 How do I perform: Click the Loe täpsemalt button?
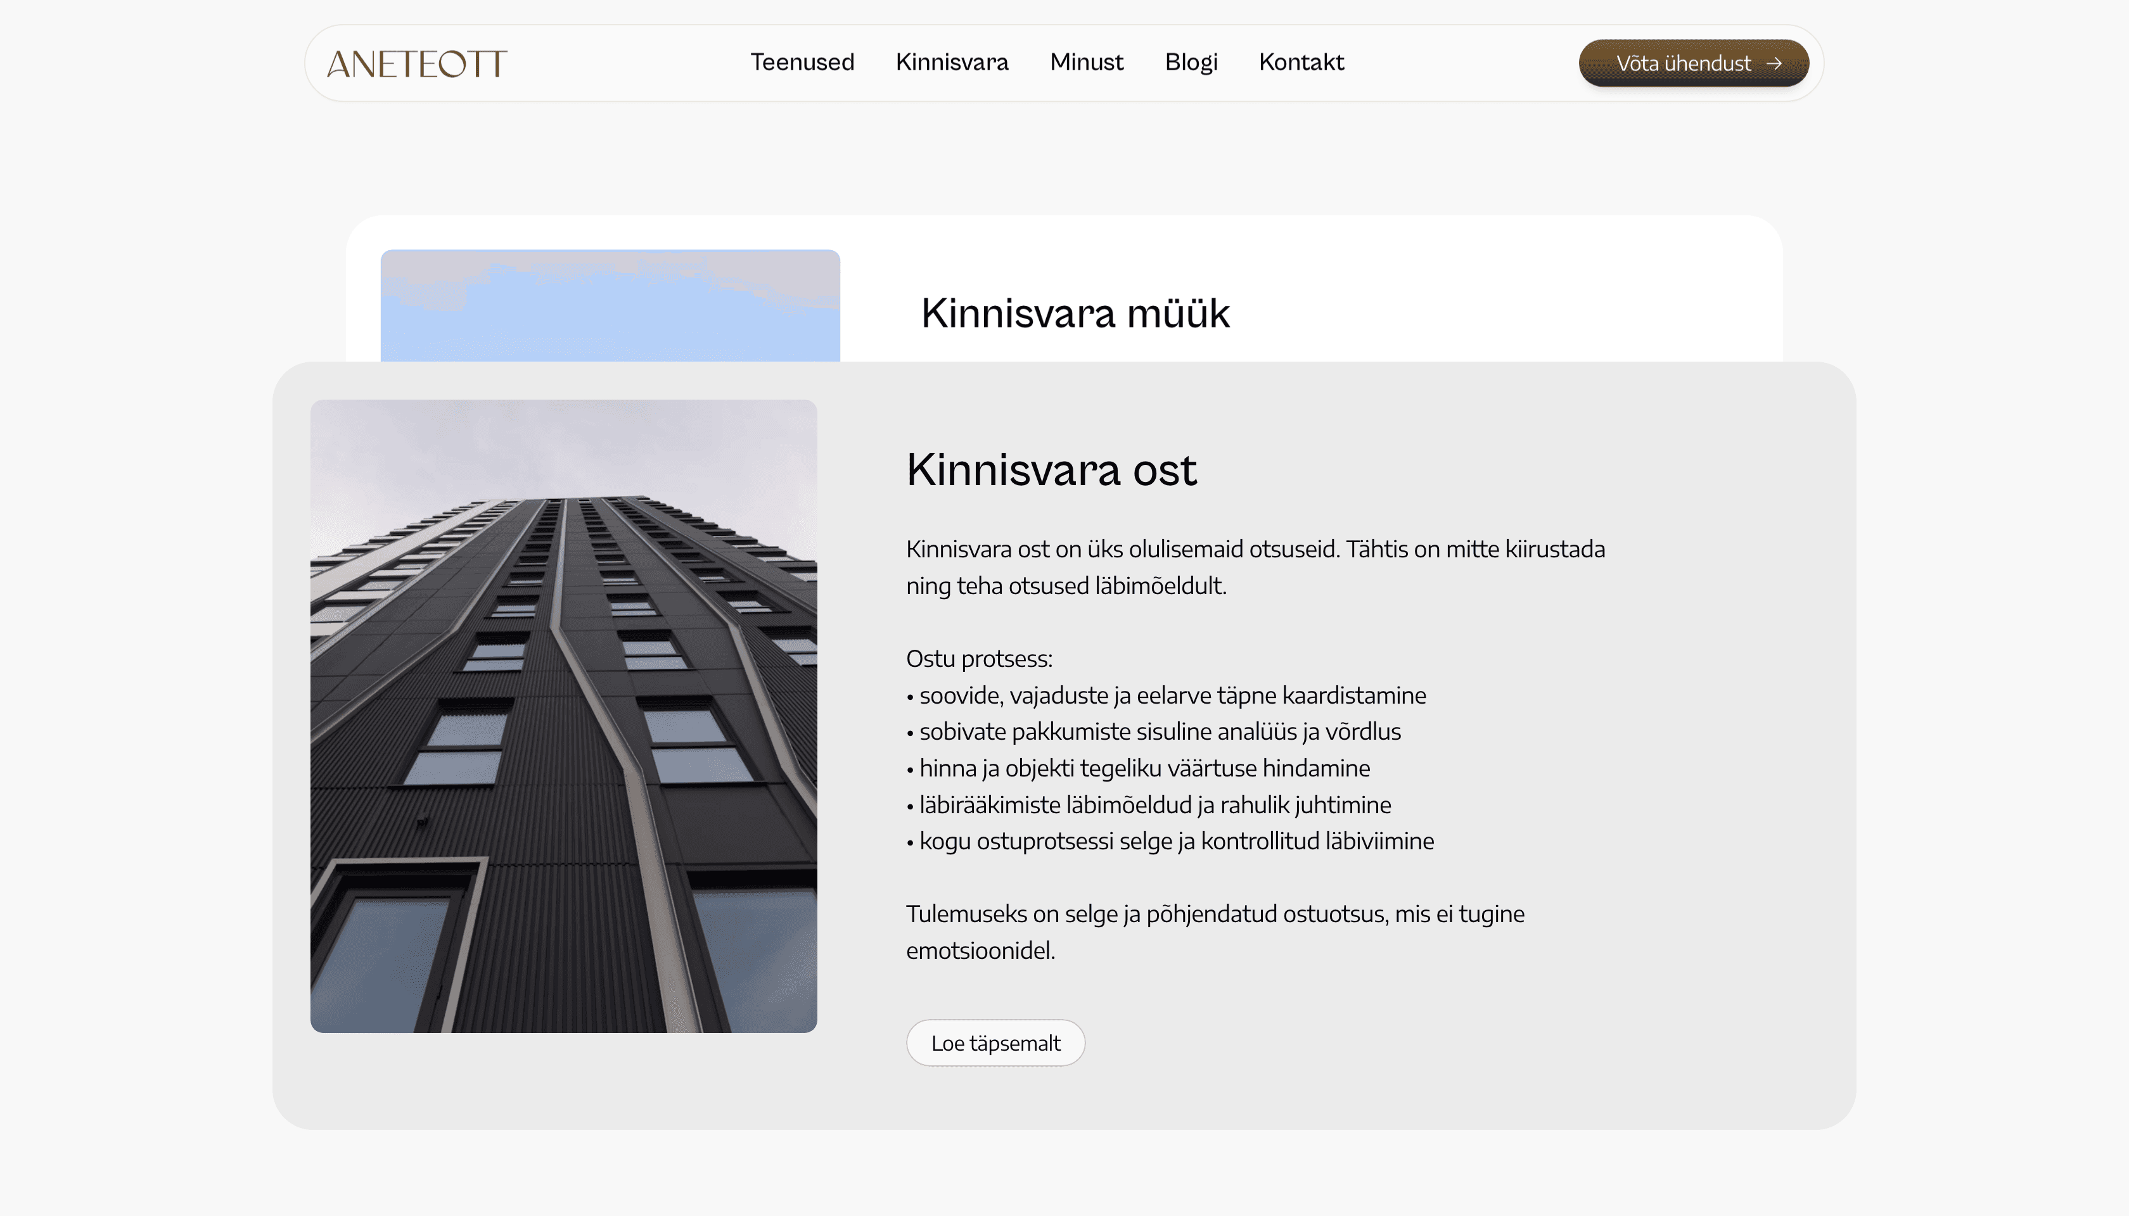click(995, 1042)
